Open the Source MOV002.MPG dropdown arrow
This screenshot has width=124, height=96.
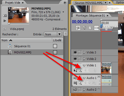(x=106, y=3)
